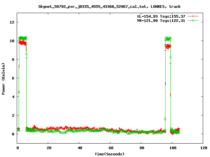This screenshot has width=210, height=157.
Task: Click the x-axis tick label 60
Action: (x=111, y=148)
